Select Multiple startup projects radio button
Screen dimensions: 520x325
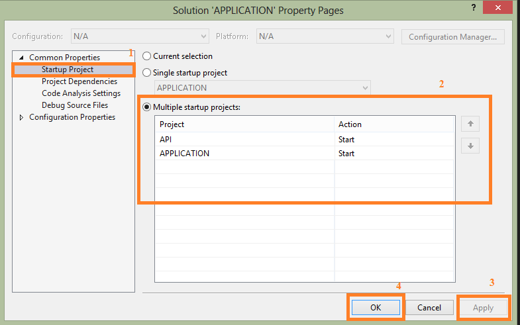(147, 107)
